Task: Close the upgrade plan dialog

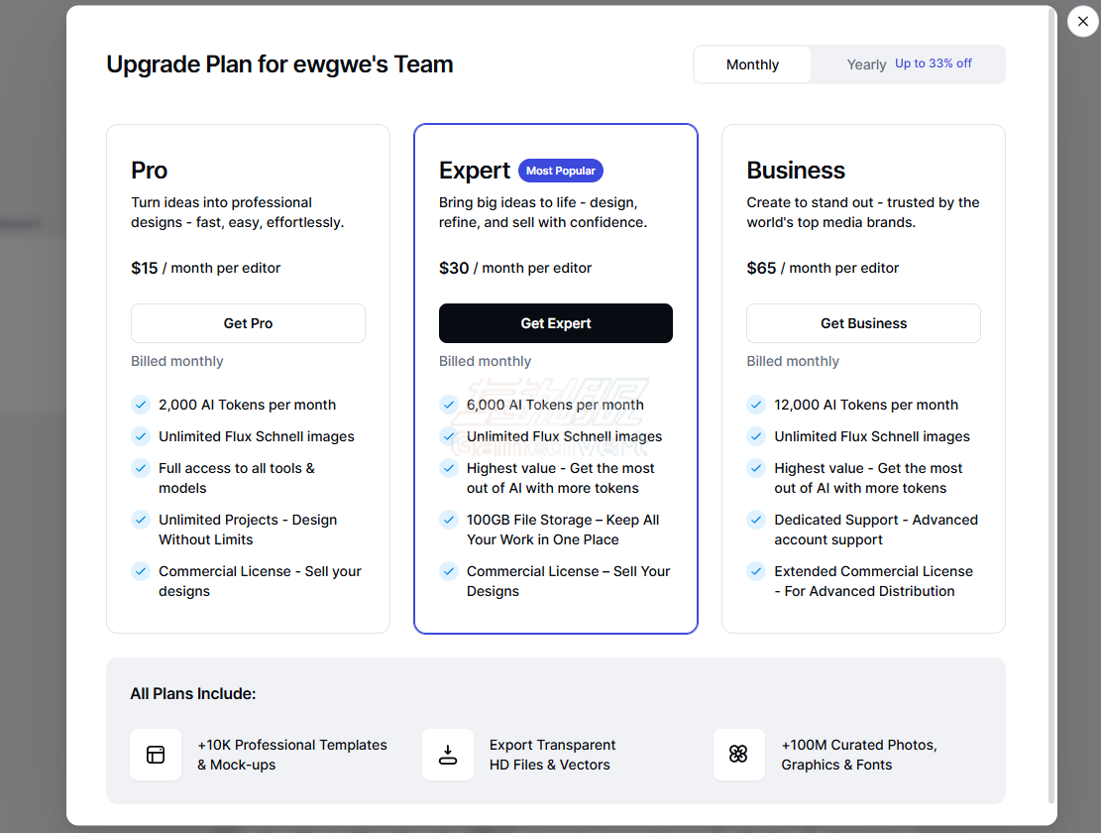Action: pyautogui.click(x=1082, y=22)
